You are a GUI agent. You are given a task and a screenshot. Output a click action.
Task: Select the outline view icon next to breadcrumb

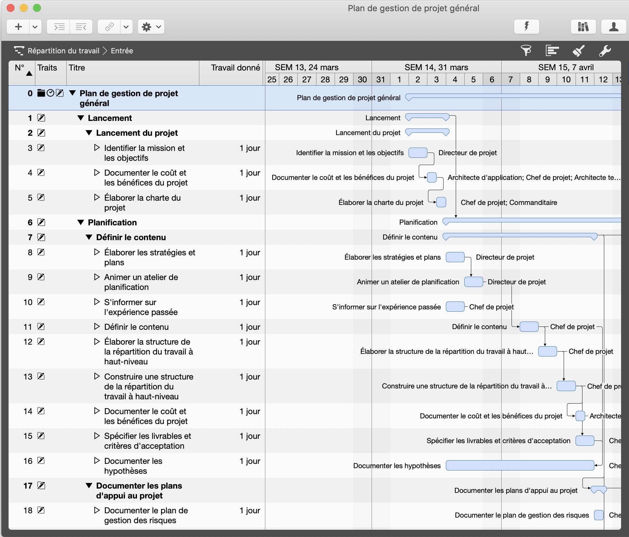(x=19, y=51)
